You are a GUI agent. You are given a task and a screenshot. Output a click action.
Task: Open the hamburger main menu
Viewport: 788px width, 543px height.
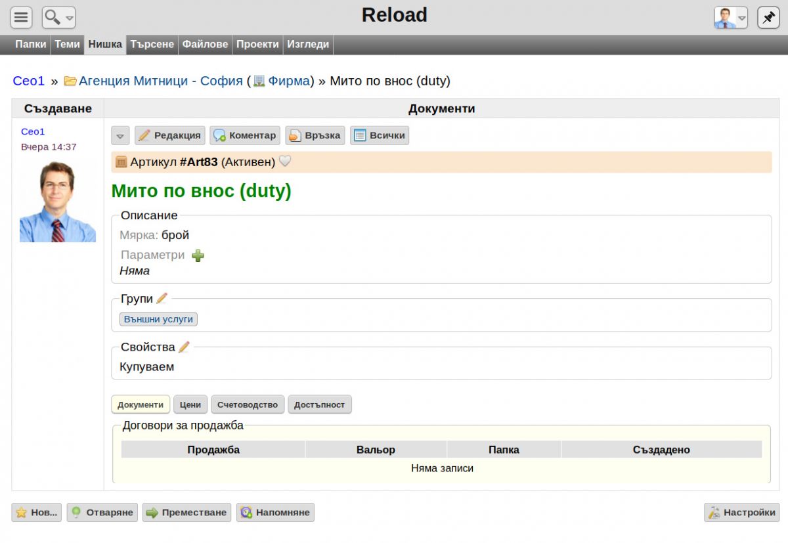[22, 17]
